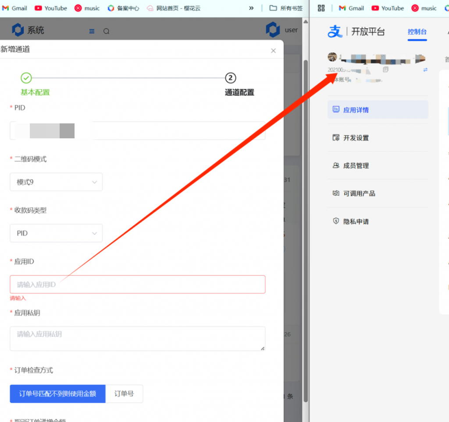This screenshot has height=422, width=449.
Task: Open the apps grid icon in bookmarks bar
Action: (x=321, y=8)
